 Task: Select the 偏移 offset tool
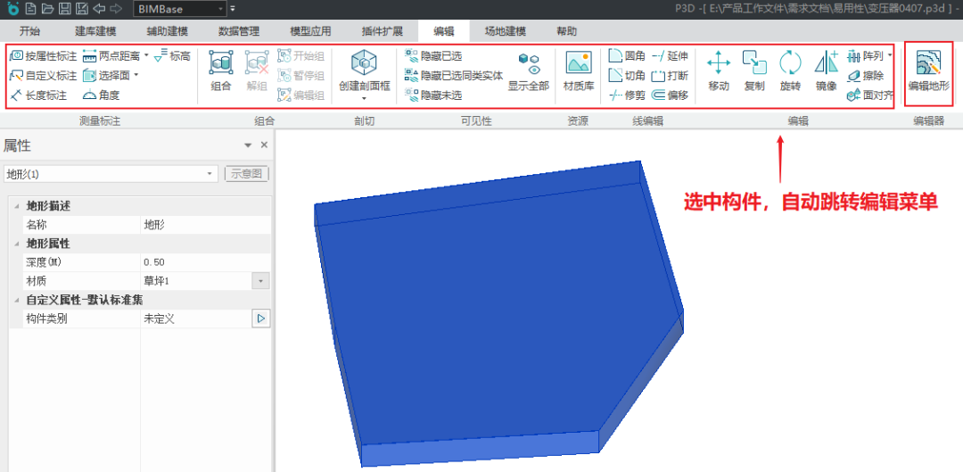[670, 95]
